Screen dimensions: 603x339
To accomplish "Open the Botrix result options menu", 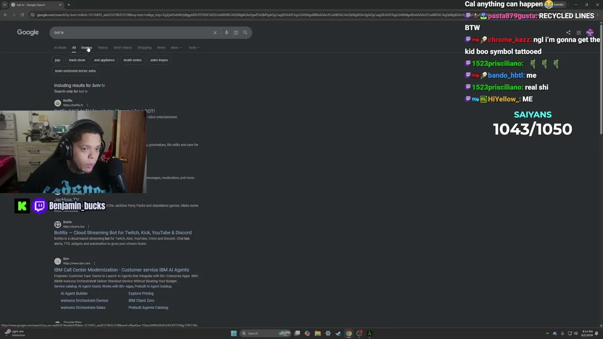I will coord(89,226).
